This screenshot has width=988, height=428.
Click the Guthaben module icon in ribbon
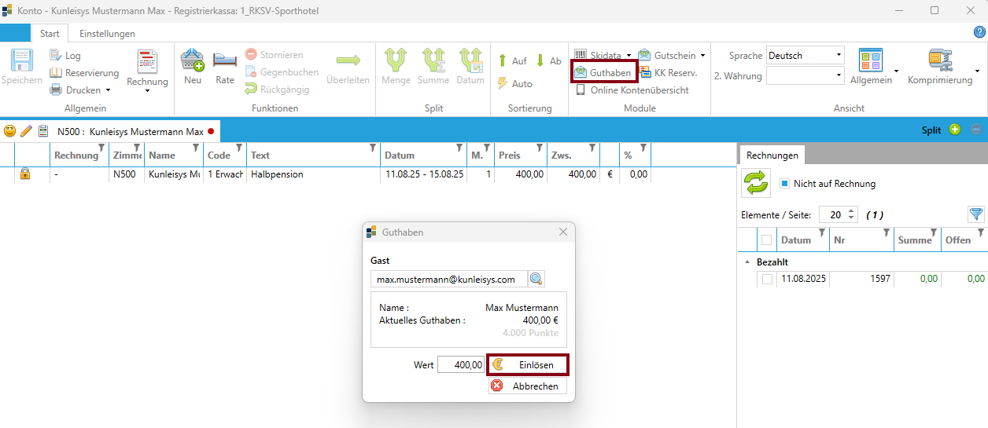click(581, 73)
